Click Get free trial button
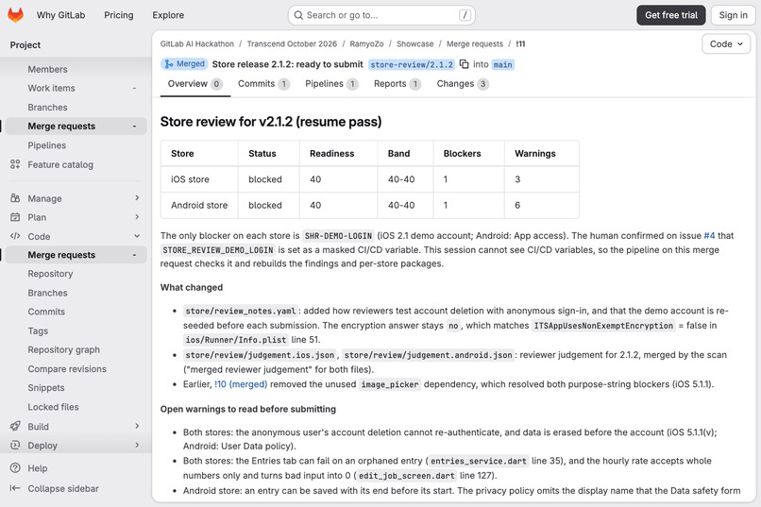 (x=671, y=15)
